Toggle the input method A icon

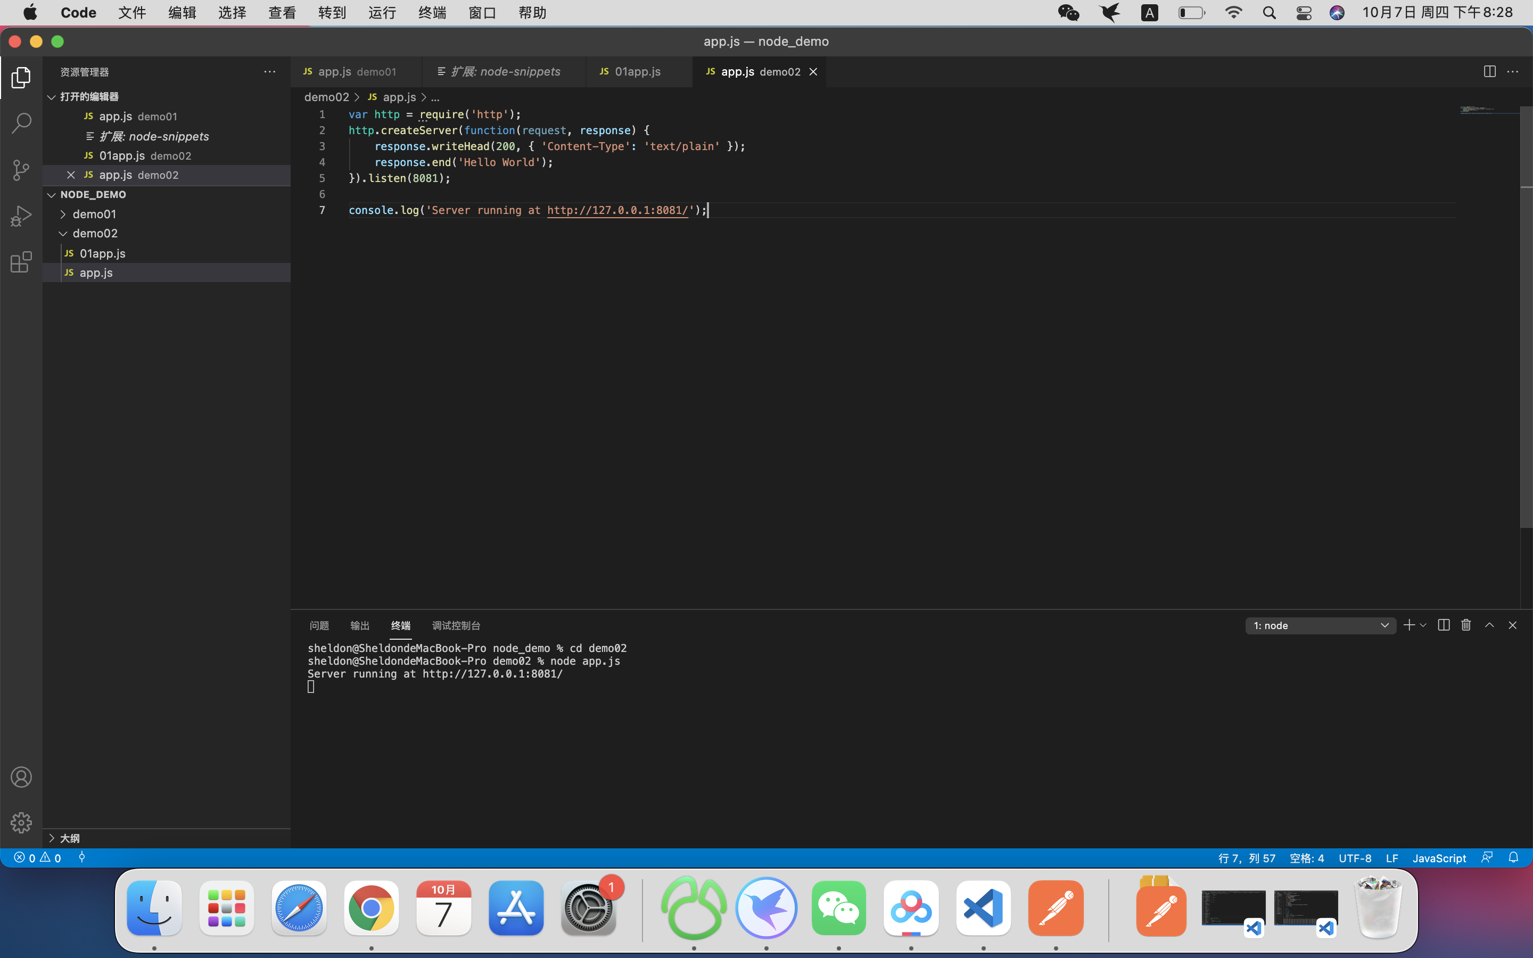click(x=1150, y=13)
